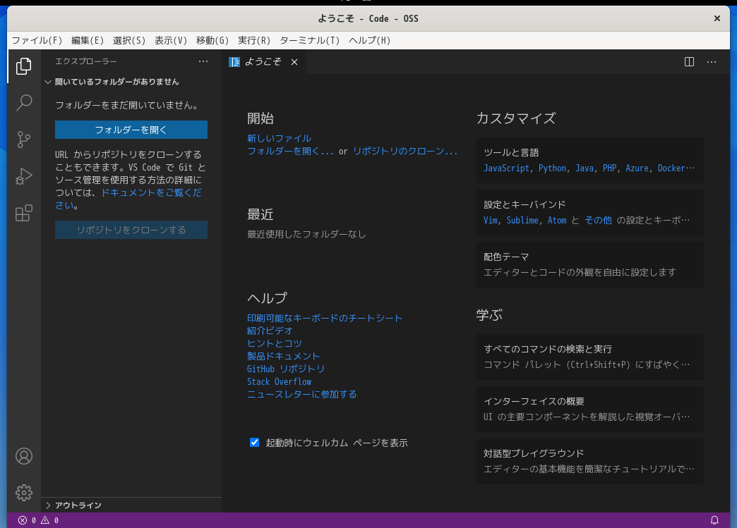Click the フォルダーを開く button in sidebar
This screenshot has height=528, width=737.
(131, 130)
